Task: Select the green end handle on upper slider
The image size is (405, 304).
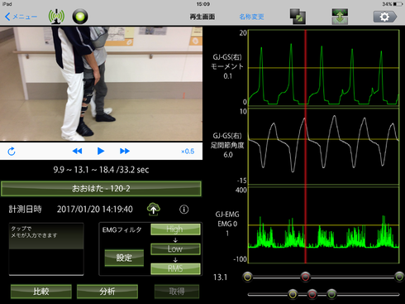Action: (x=399, y=277)
